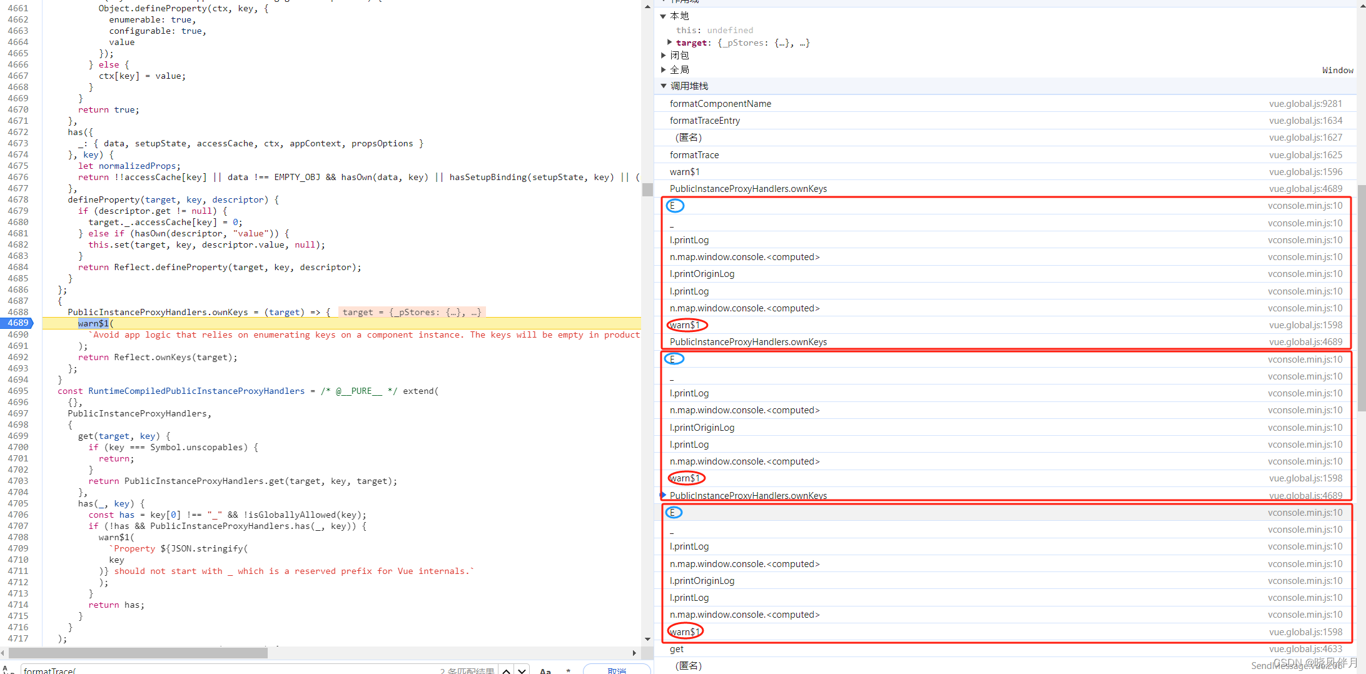Select the highlighted E call frame
The height and width of the screenshot is (674, 1366).
[1005, 513]
